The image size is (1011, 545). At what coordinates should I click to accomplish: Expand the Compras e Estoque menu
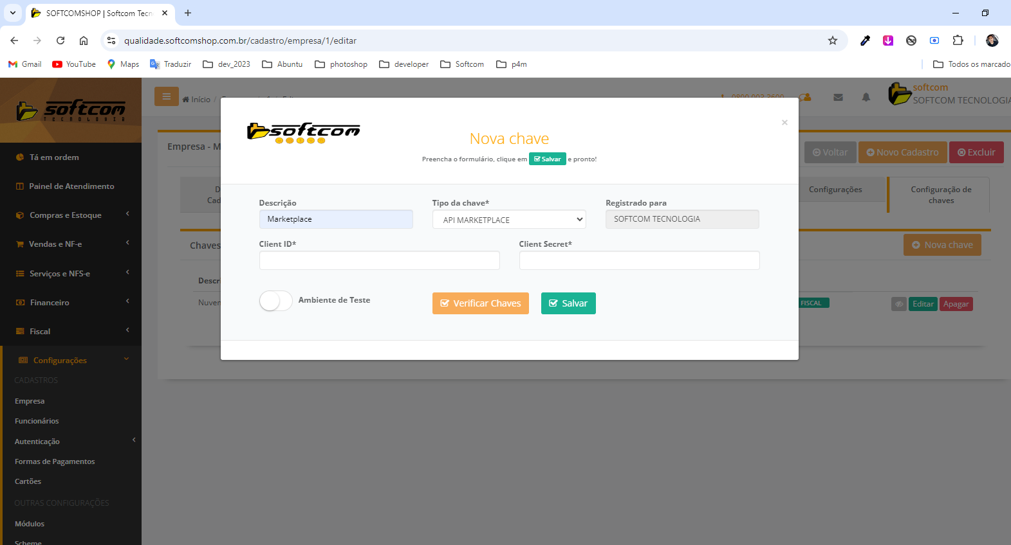(x=66, y=215)
